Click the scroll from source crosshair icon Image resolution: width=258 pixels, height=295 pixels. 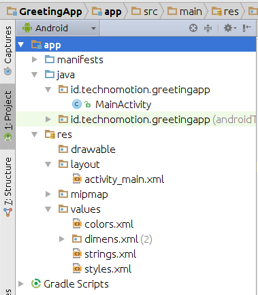coord(193,28)
